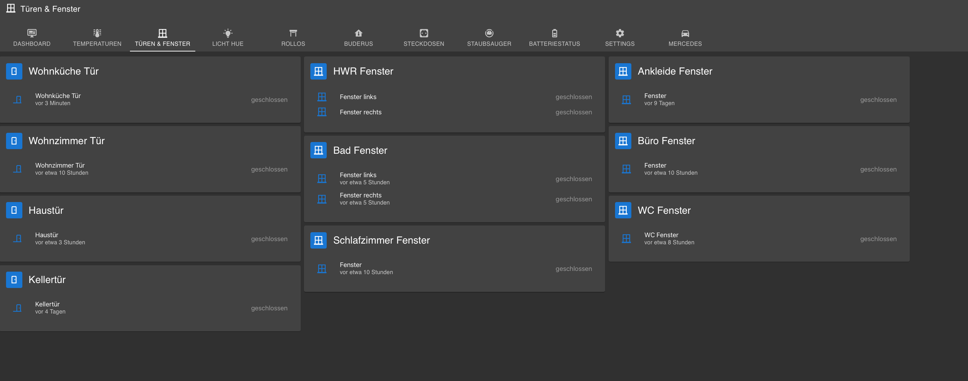Click HWR Fenster rechts window icon
Viewport: 968px width, 381px height.
[322, 112]
